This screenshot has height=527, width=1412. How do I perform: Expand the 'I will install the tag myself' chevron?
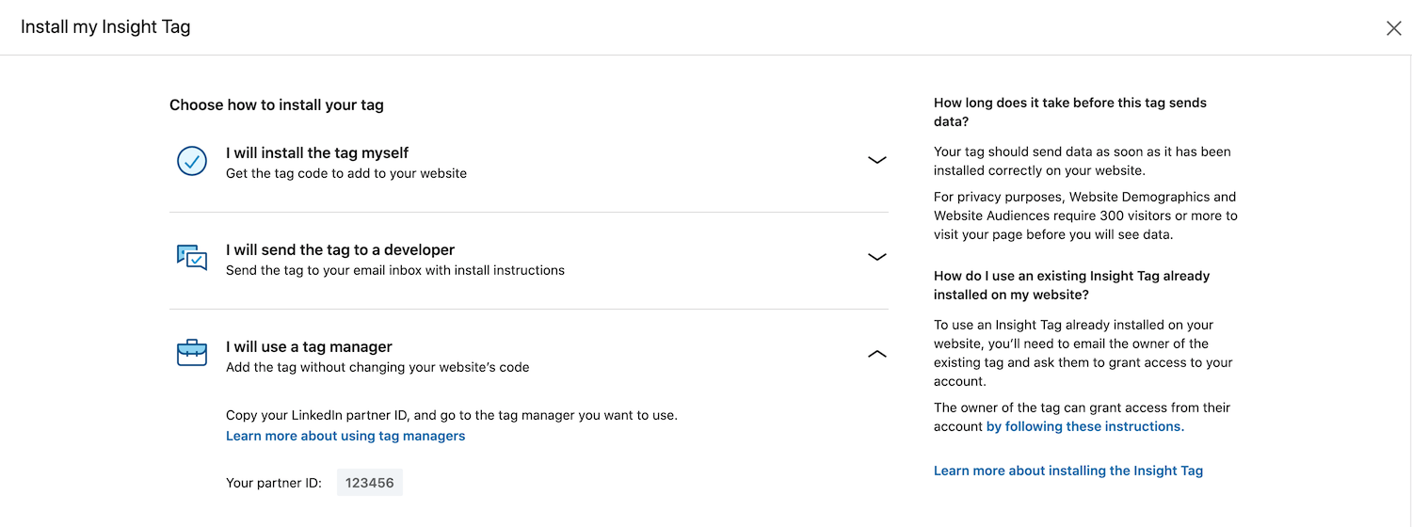[x=877, y=161]
